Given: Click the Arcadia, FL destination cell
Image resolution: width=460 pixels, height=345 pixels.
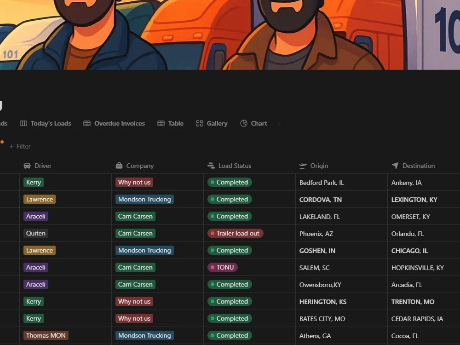Looking at the screenshot, I should point(424,285).
